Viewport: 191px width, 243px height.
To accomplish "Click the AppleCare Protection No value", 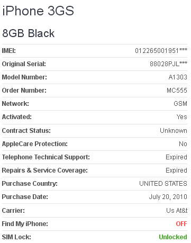I will 183,144.
